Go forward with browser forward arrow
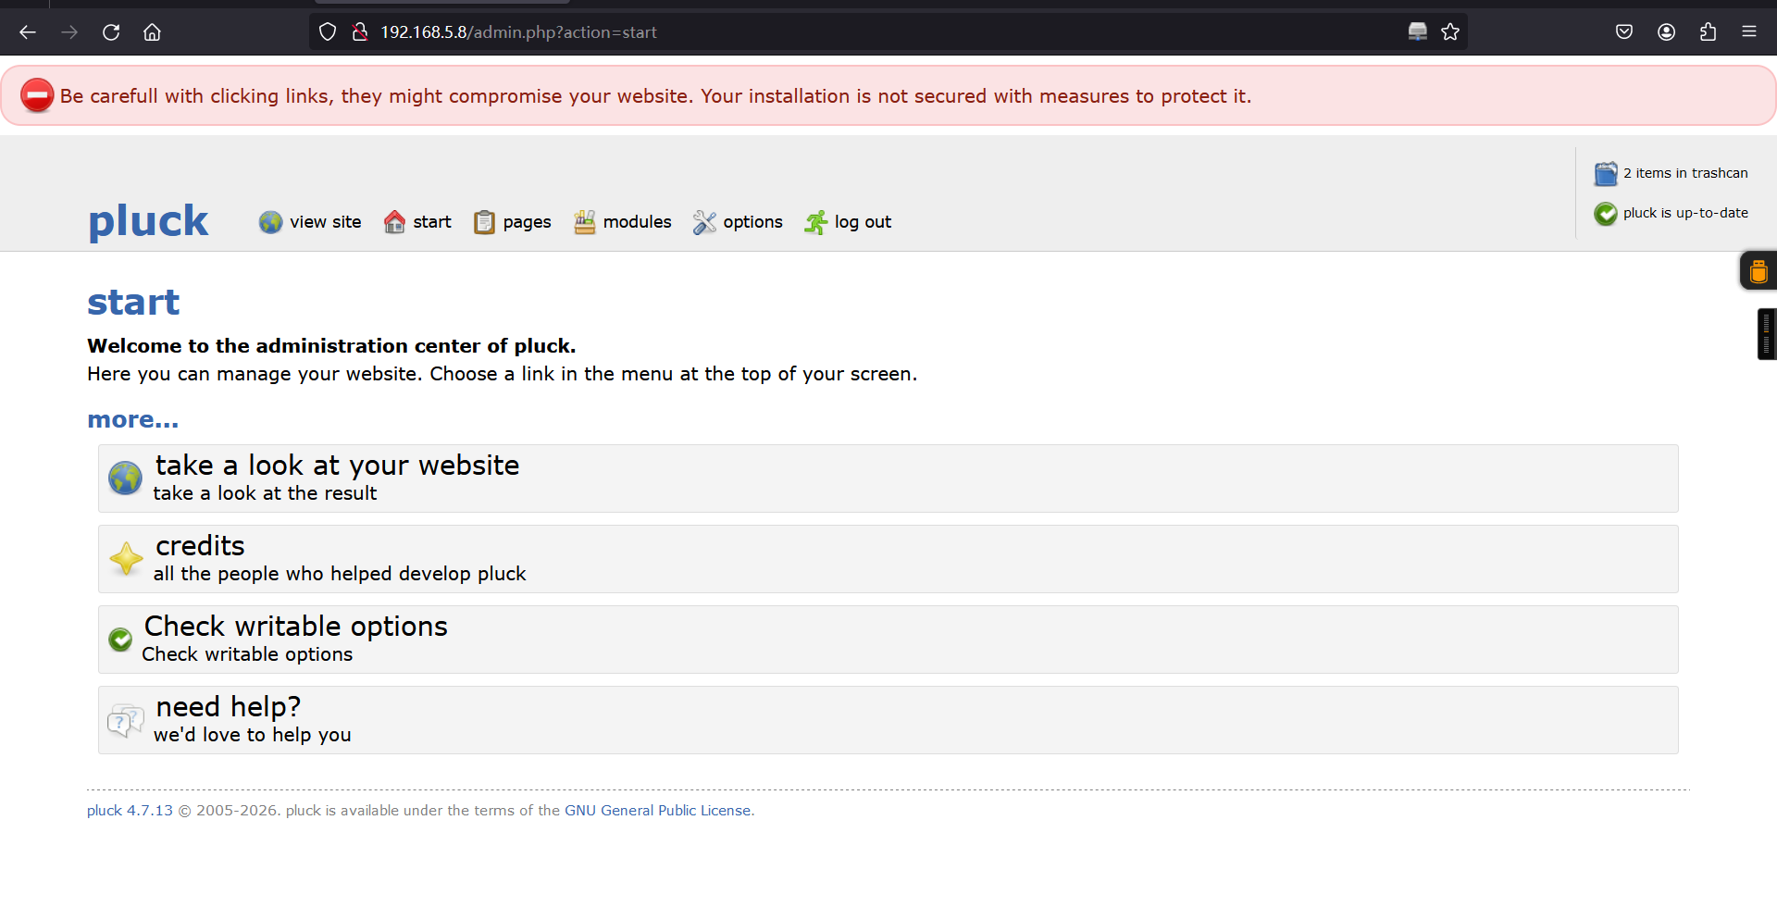This screenshot has width=1777, height=907. pos(69,32)
